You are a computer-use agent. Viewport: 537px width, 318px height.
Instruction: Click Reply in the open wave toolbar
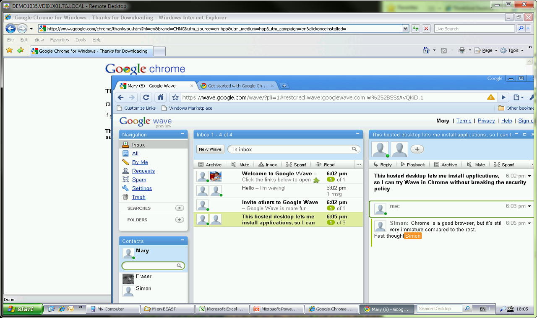tap(382, 164)
